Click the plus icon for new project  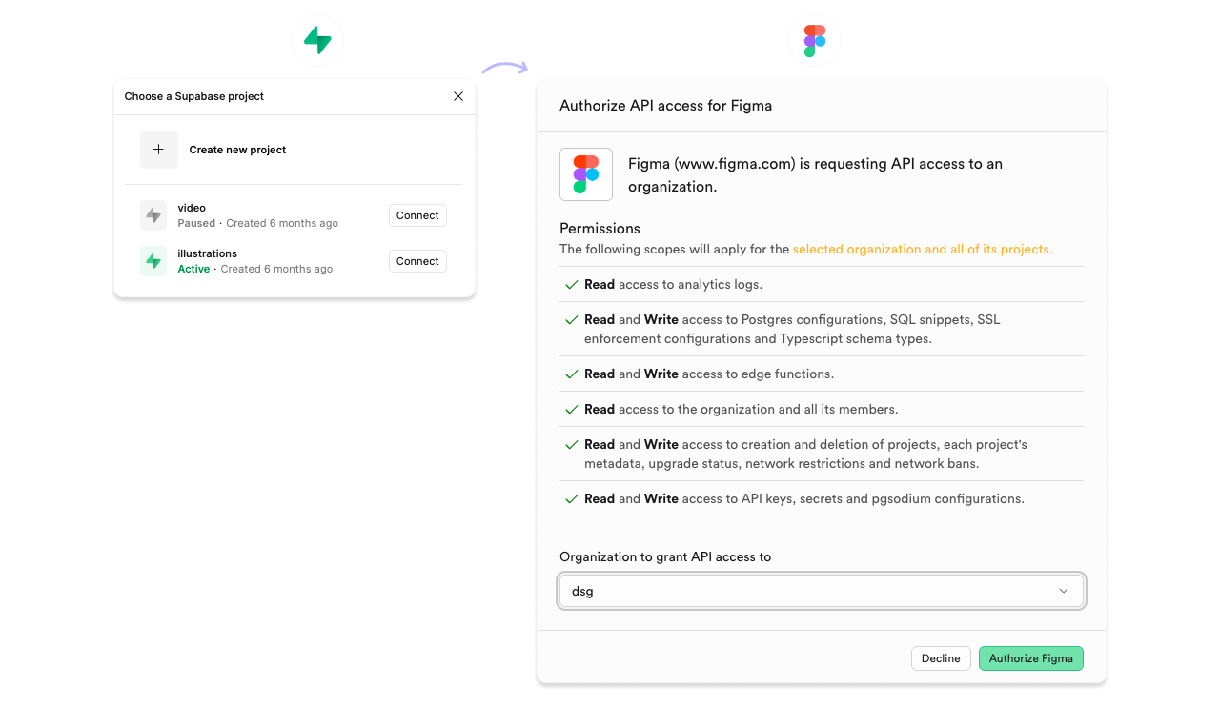159,150
